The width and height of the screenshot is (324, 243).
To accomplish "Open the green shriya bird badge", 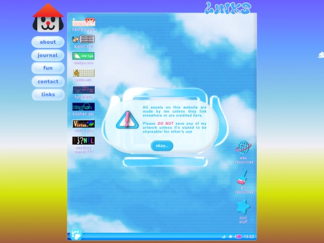I will coord(83,56).
